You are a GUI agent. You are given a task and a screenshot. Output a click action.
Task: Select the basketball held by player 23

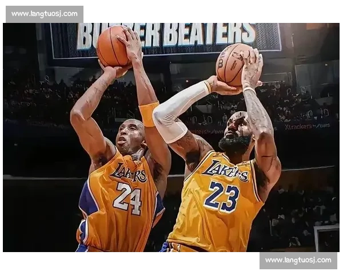coord(233,64)
